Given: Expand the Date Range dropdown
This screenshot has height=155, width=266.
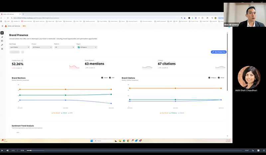Looking at the screenshot, I should (x=19, y=47).
